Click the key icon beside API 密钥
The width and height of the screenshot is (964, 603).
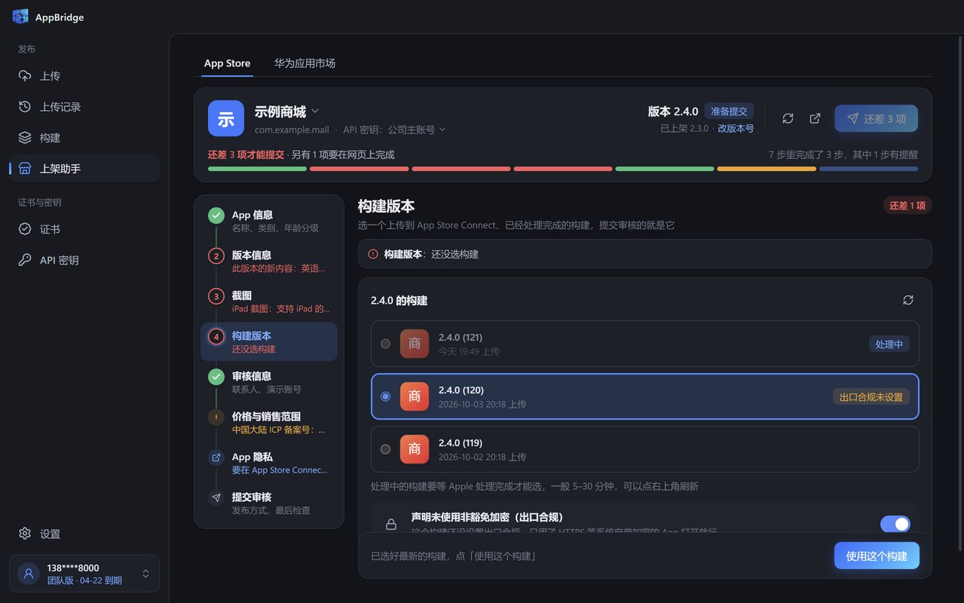click(x=25, y=260)
